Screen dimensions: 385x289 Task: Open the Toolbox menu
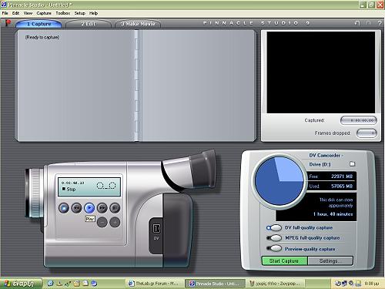[x=63, y=13]
